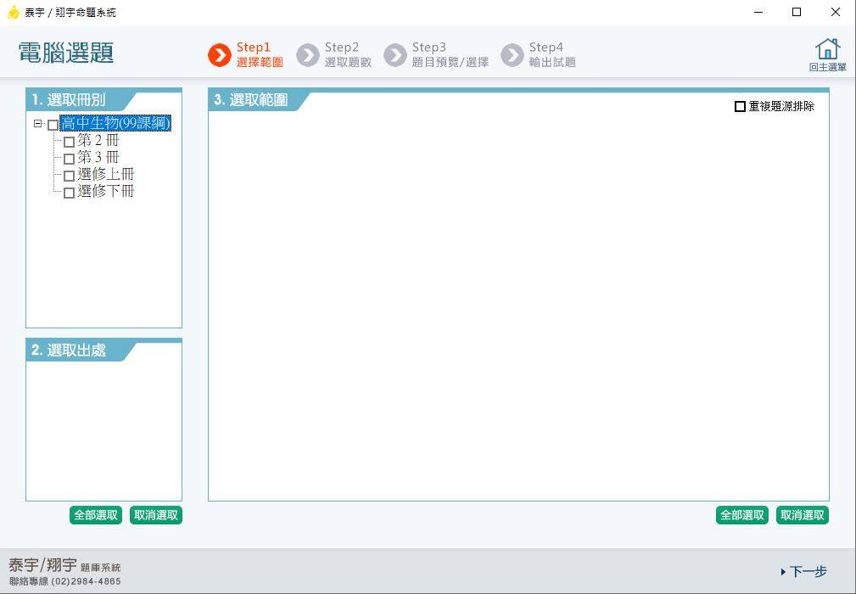Screen dimensions: 856x594
Task: Close the 泰宇/翔宇命題系統 window
Action: coord(836,12)
